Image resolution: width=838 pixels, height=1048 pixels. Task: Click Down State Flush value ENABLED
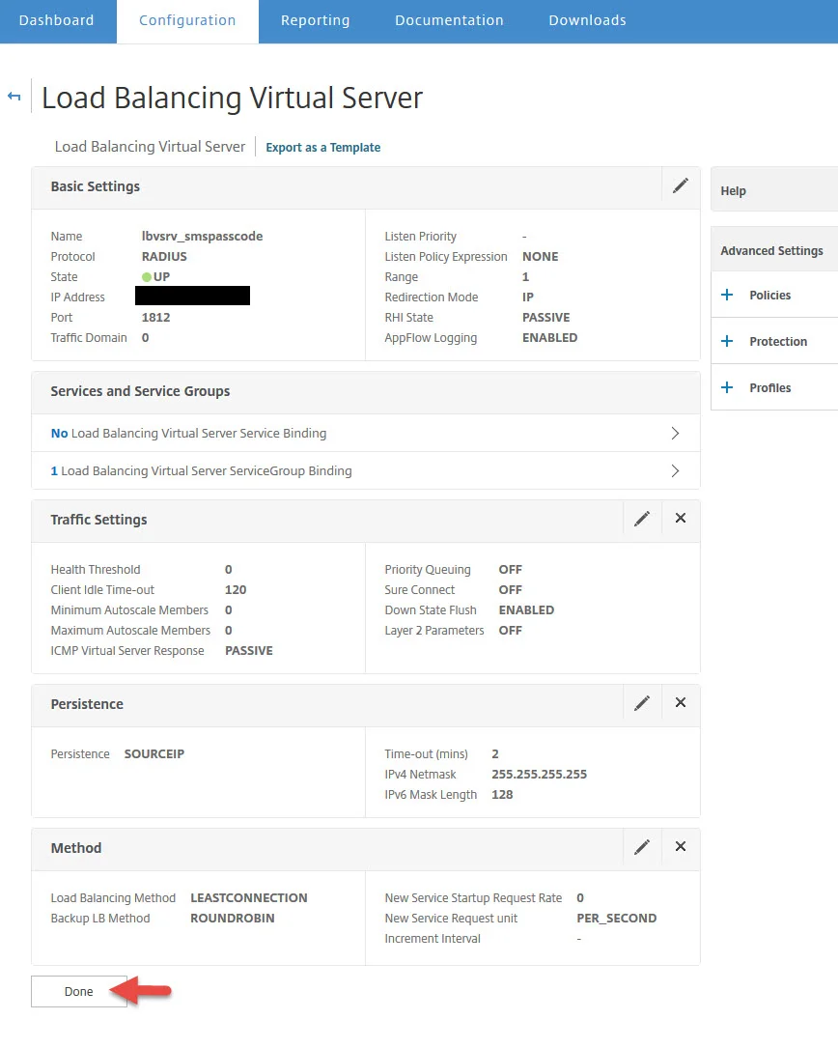coord(526,610)
